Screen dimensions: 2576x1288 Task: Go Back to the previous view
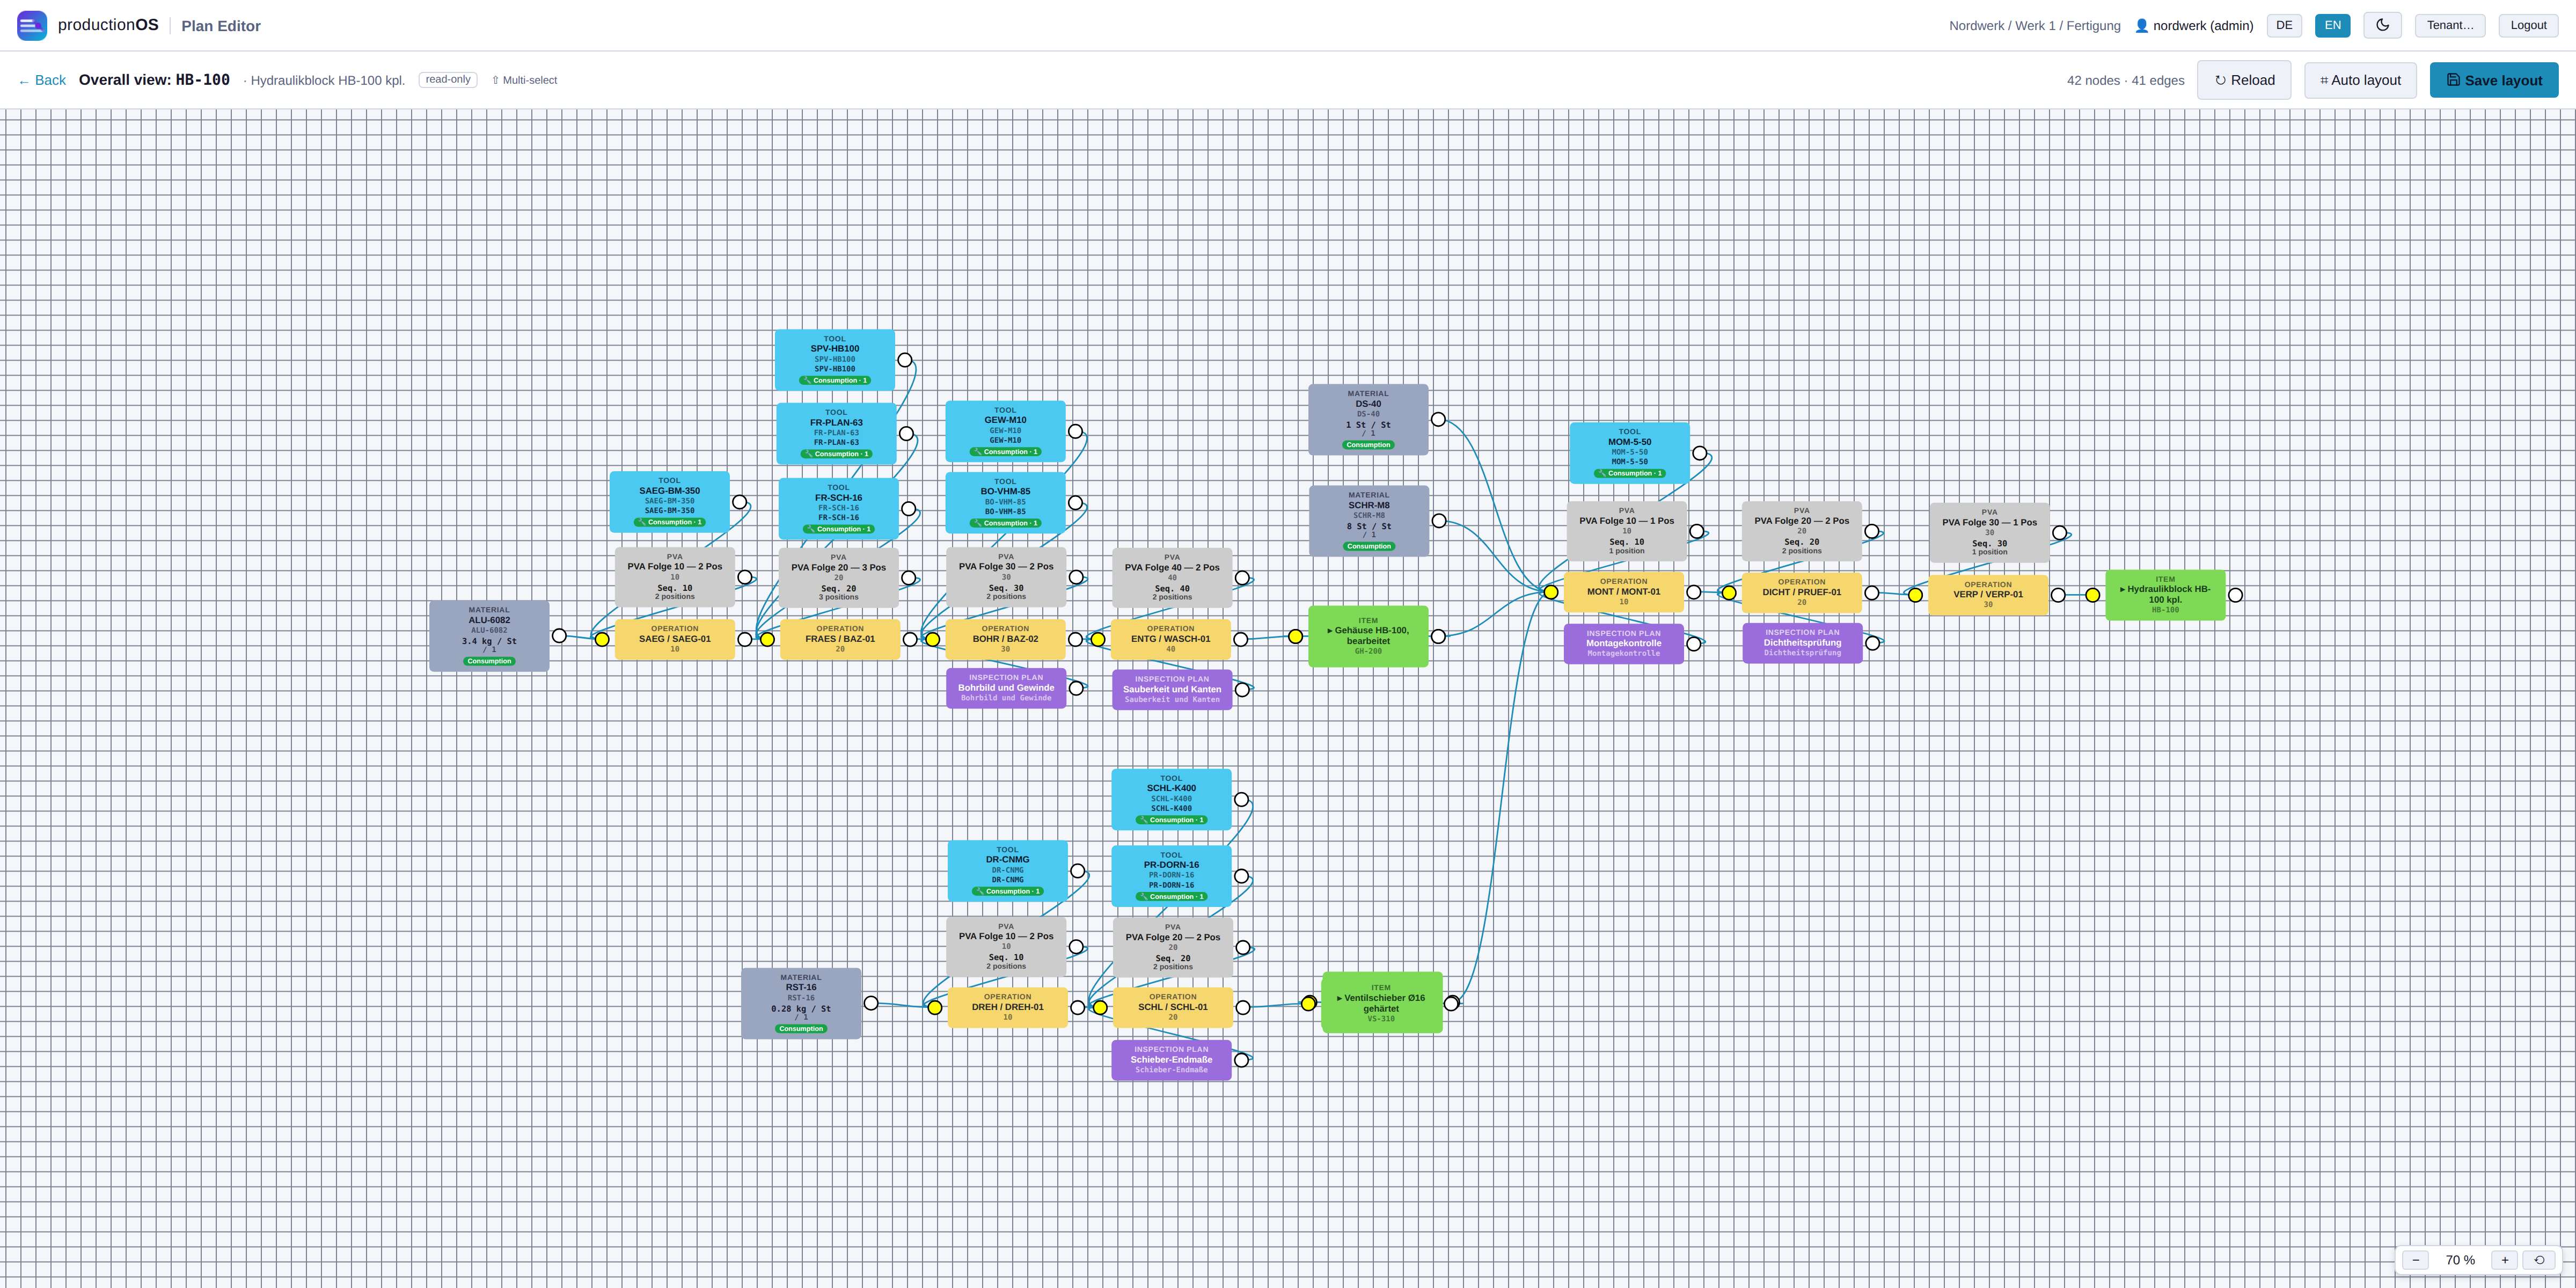[x=42, y=80]
